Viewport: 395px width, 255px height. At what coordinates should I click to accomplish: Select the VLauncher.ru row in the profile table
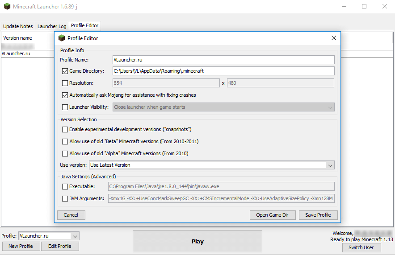point(28,53)
